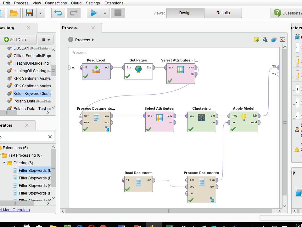Screen dimensions: 302x227
Task: Open the Process menu
Action: click(21, 3)
